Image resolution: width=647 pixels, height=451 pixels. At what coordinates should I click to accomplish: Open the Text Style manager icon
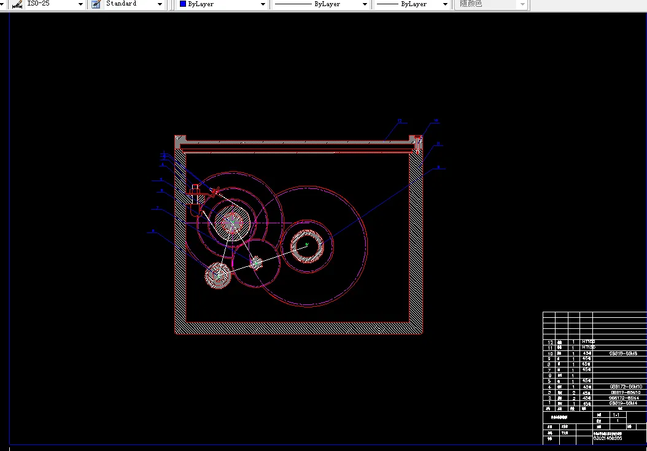coord(96,4)
